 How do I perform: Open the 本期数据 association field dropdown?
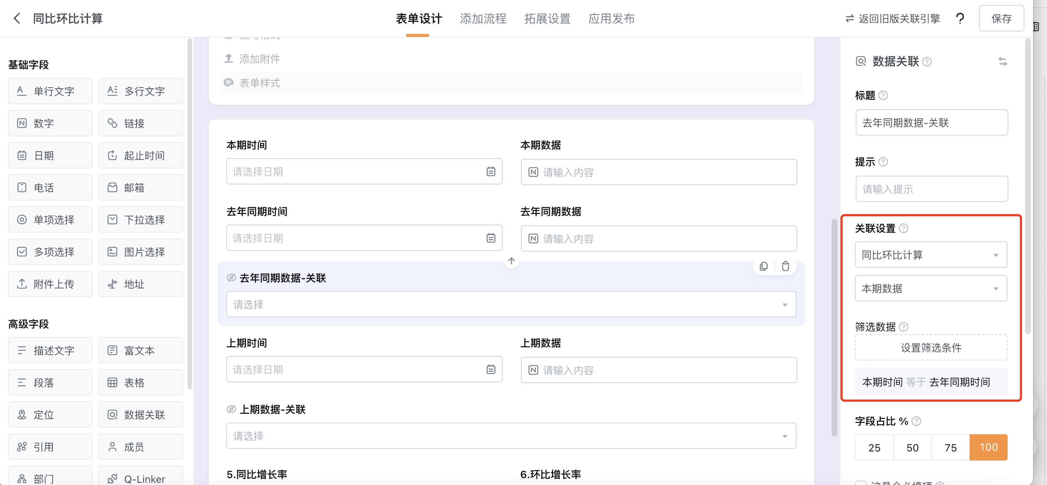click(x=931, y=288)
